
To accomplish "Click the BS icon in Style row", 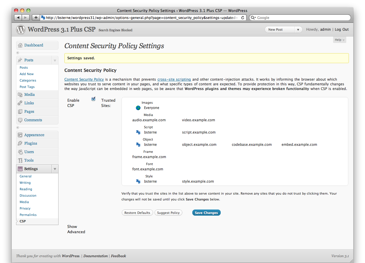I will pyautogui.click(x=138, y=181).
